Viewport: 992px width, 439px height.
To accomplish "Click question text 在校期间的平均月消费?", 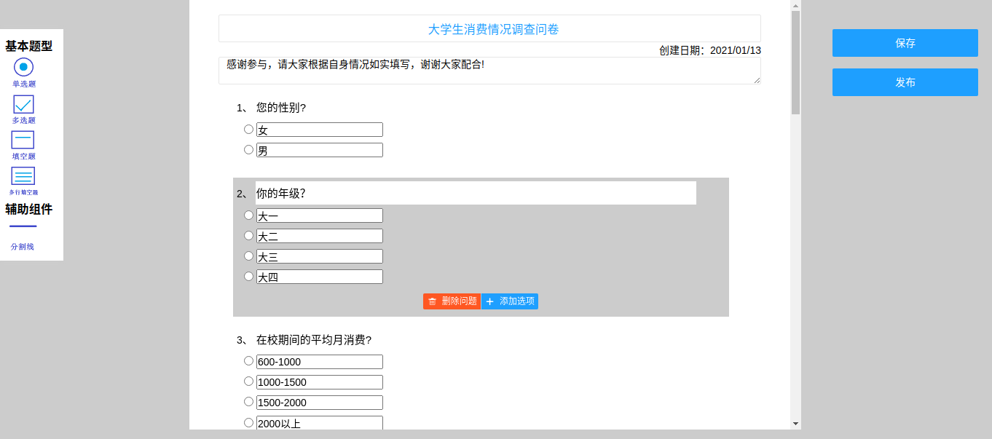I will click(x=315, y=340).
